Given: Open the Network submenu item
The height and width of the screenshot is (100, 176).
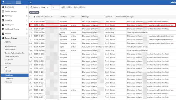Looking at the screenshot, I should pos(8,71).
